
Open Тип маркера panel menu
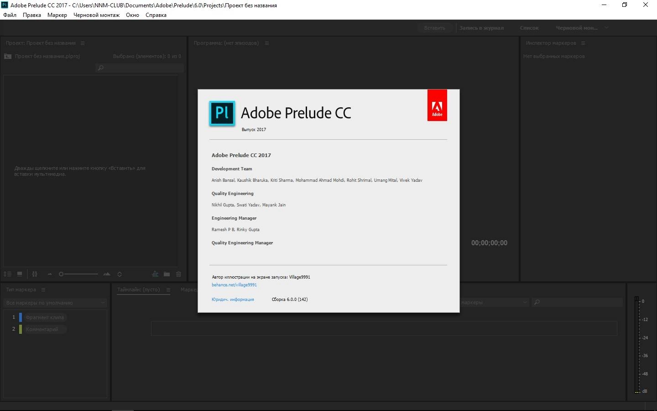[43, 290]
